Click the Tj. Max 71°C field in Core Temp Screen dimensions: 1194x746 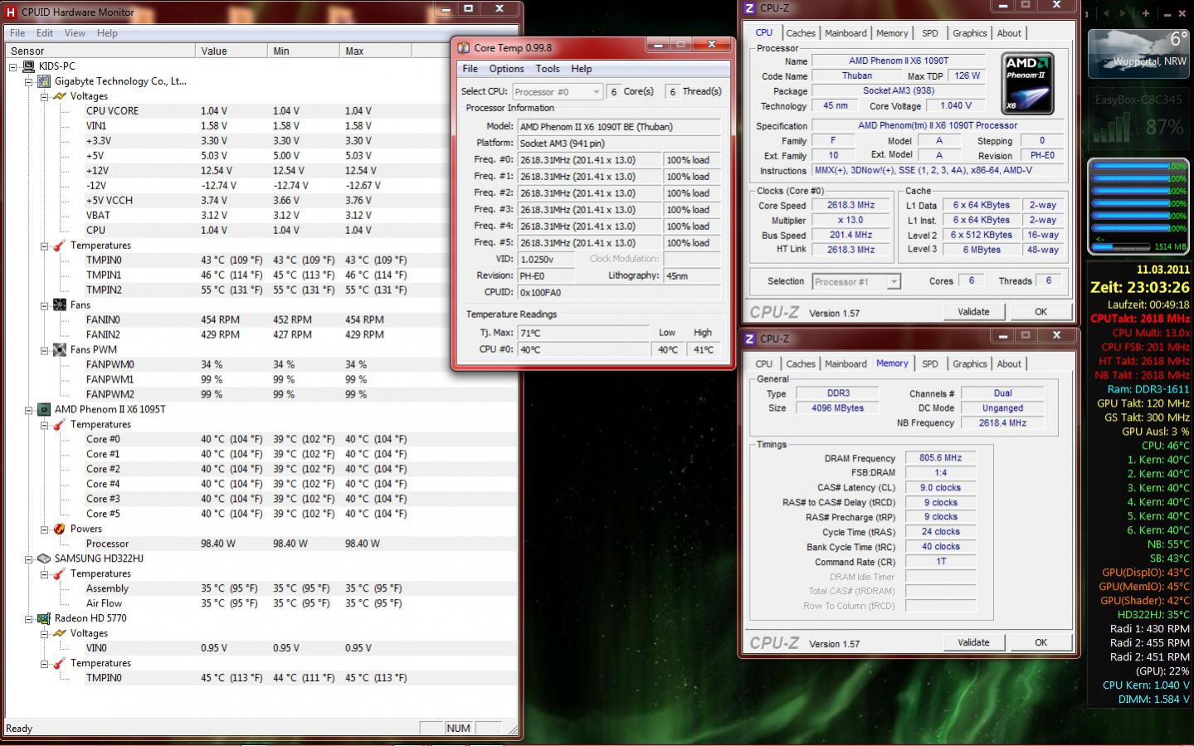(x=583, y=333)
